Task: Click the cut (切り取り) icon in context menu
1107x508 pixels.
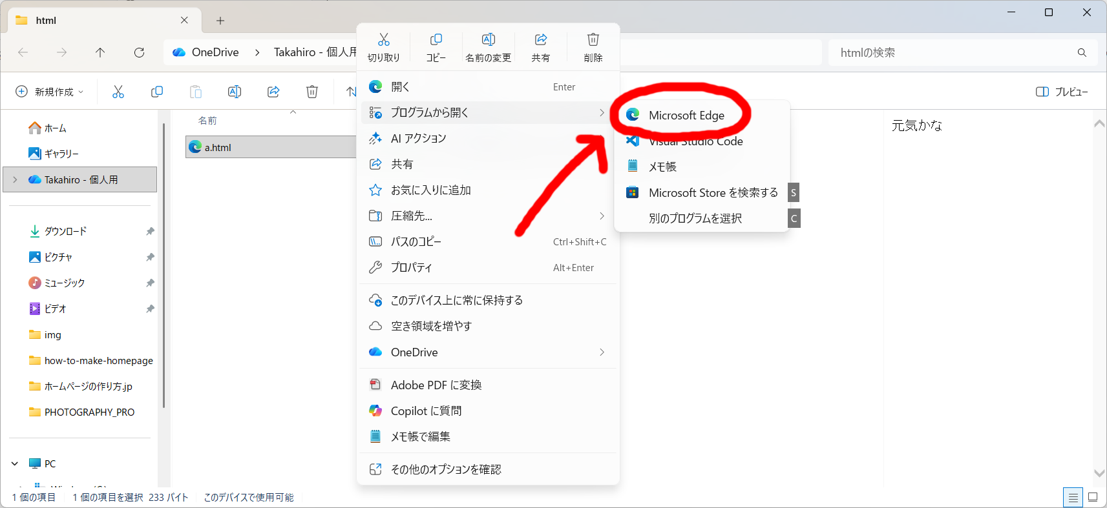Action: coord(384,40)
